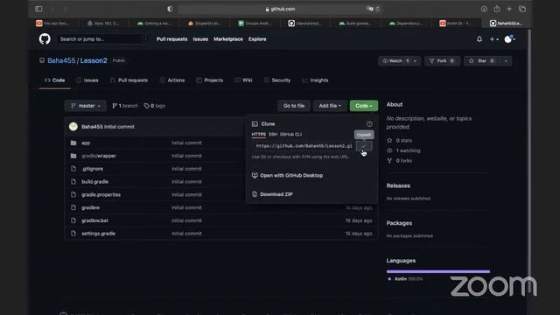Click the Kotlin 100.0% language link

pos(405,278)
